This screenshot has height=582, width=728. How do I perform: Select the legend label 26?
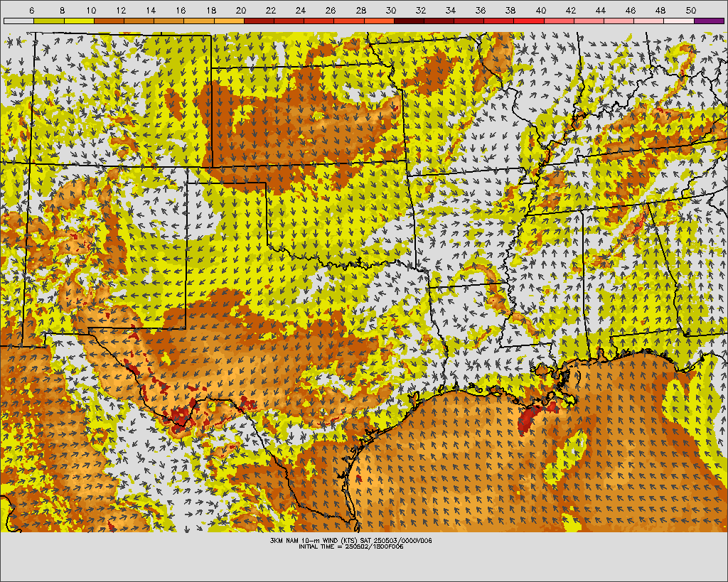331,10
